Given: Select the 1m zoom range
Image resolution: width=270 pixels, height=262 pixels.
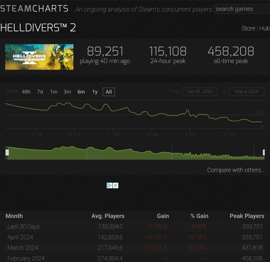Looking at the screenshot, I should (54, 92).
